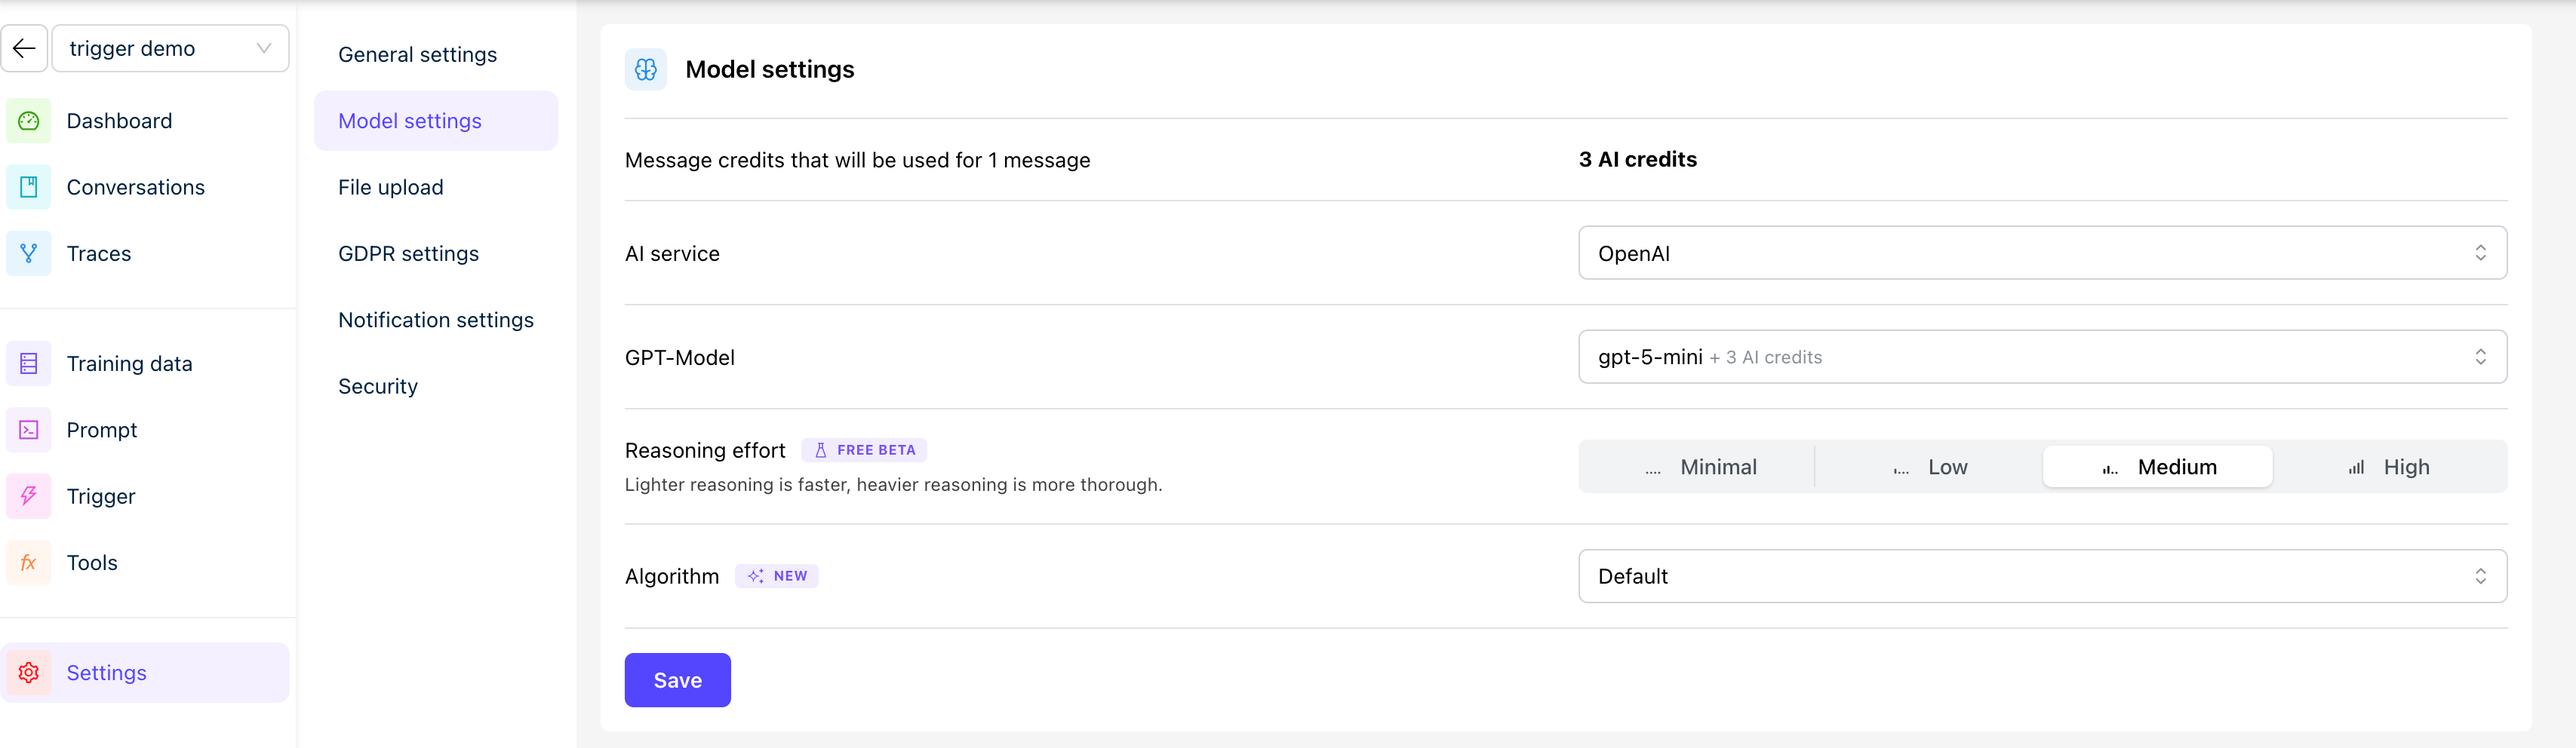Image resolution: width=2576 pixels, height=748 pixels.
Task: Switch to GDPR settings
Action: pyautogui.click(x=408, y=253)
